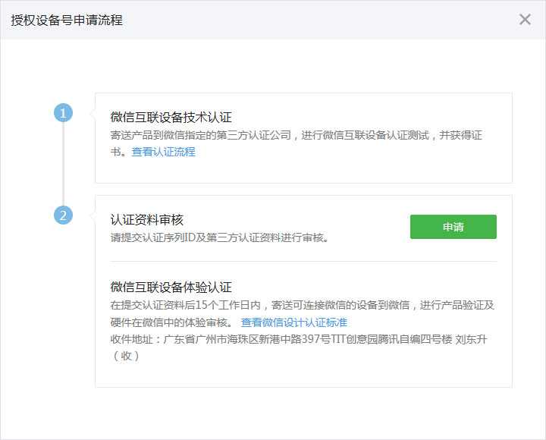Click the 请提交认证序列ID description text
Image resolution: width=546 pixels, height=440 pixels.
[x=220, y=237]
